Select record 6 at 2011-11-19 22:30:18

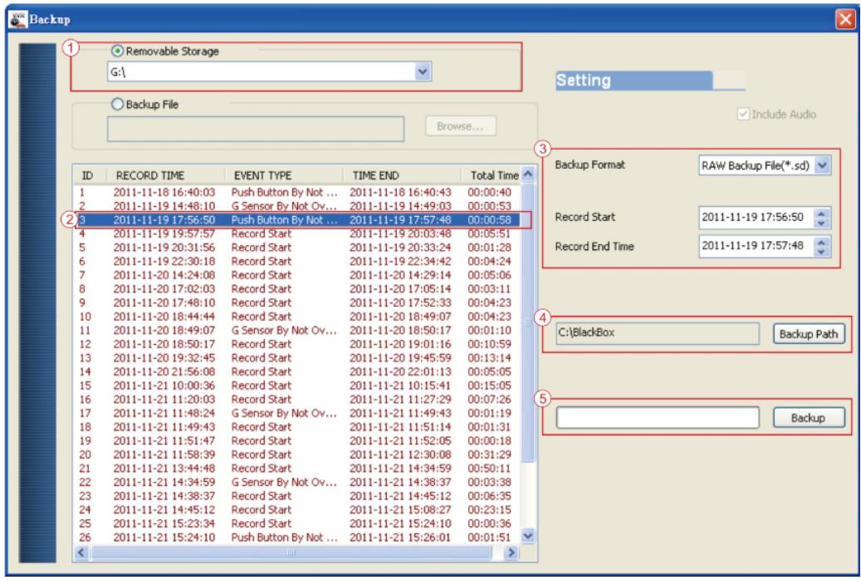[x=297, y=261]
